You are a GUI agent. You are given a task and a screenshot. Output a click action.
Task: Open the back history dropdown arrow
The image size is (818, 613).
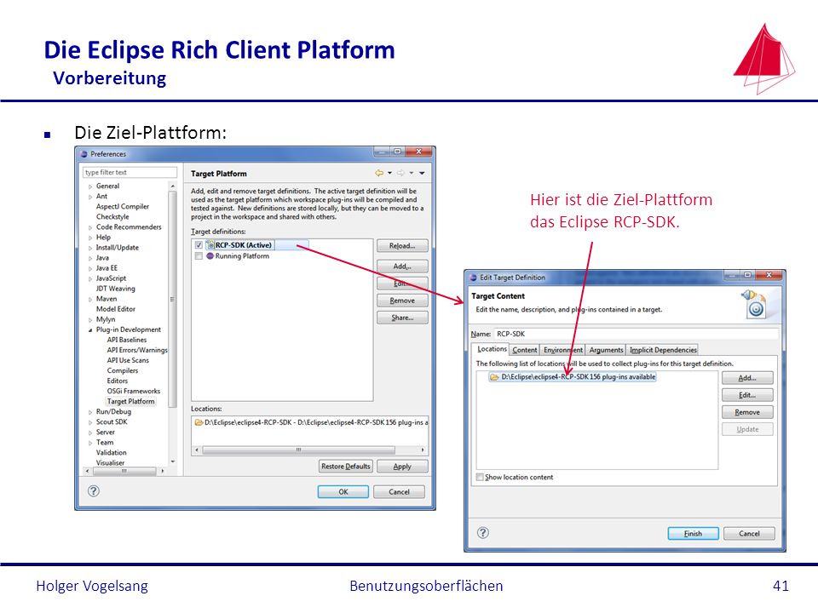click(389, 173)
